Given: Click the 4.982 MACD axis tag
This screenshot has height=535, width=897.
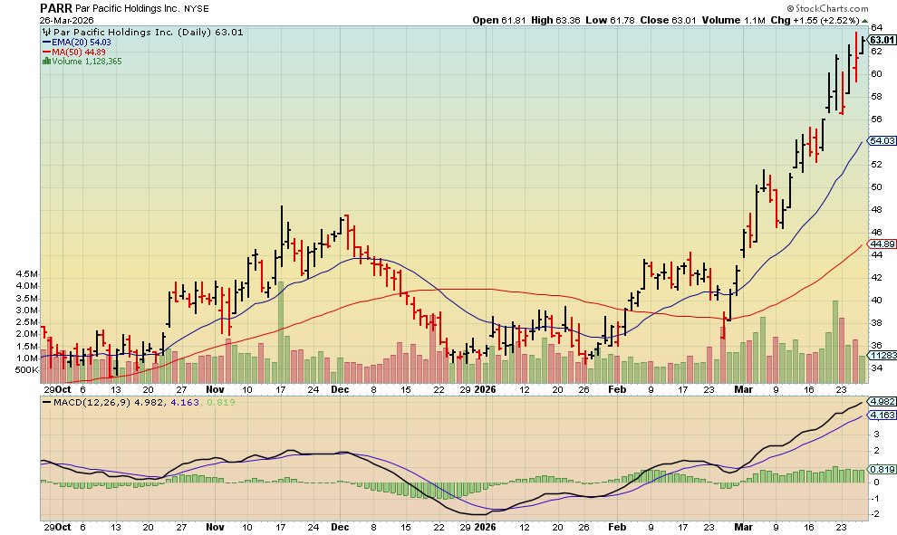Looking at the screenshot, I should (x=882, y=402).
